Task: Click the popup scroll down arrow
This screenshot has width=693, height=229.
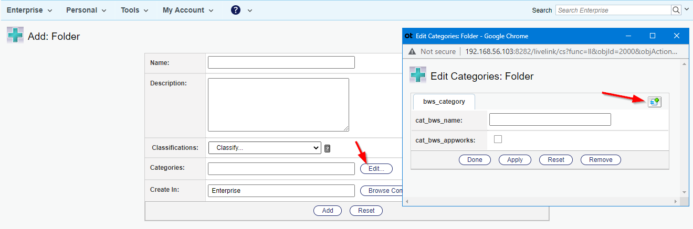Action: 684,192
